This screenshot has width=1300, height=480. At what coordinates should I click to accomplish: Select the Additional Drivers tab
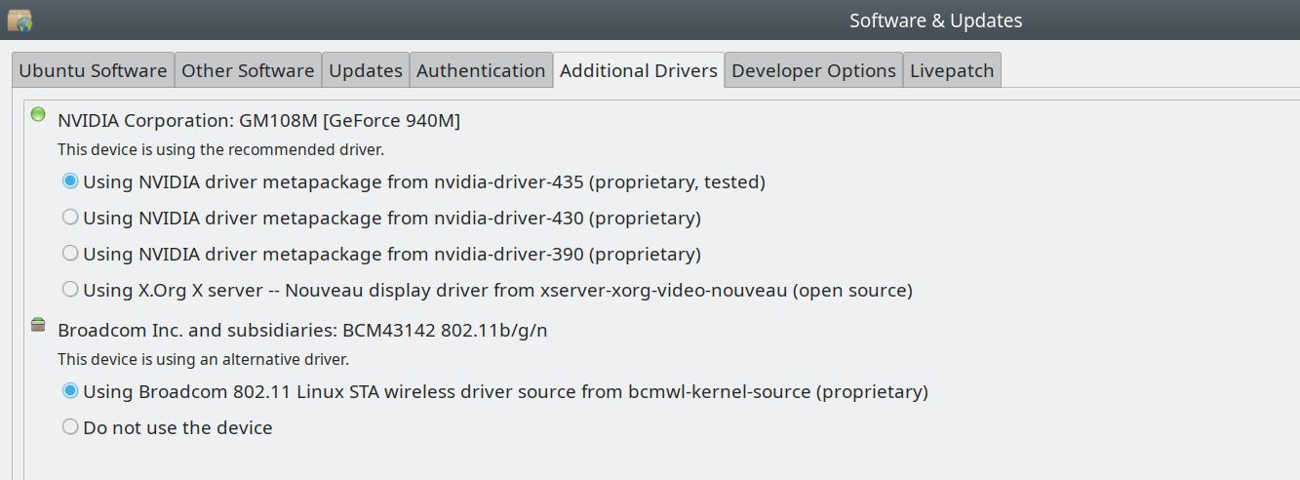639,70
